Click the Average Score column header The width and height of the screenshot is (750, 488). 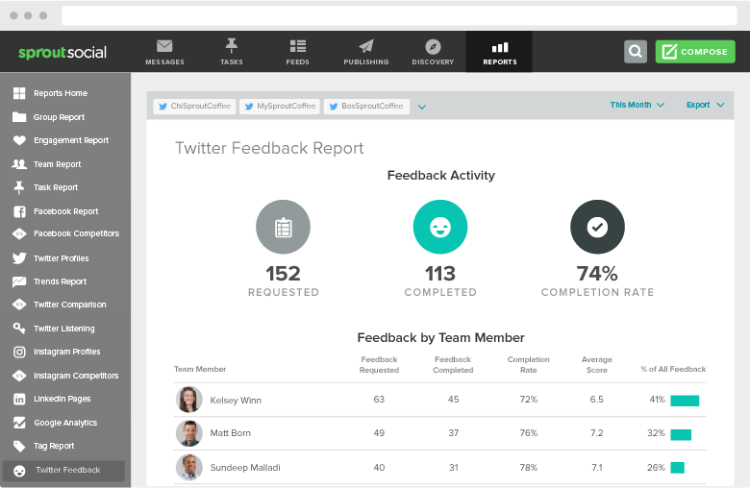pyautogui.click(x=597, y=365)
